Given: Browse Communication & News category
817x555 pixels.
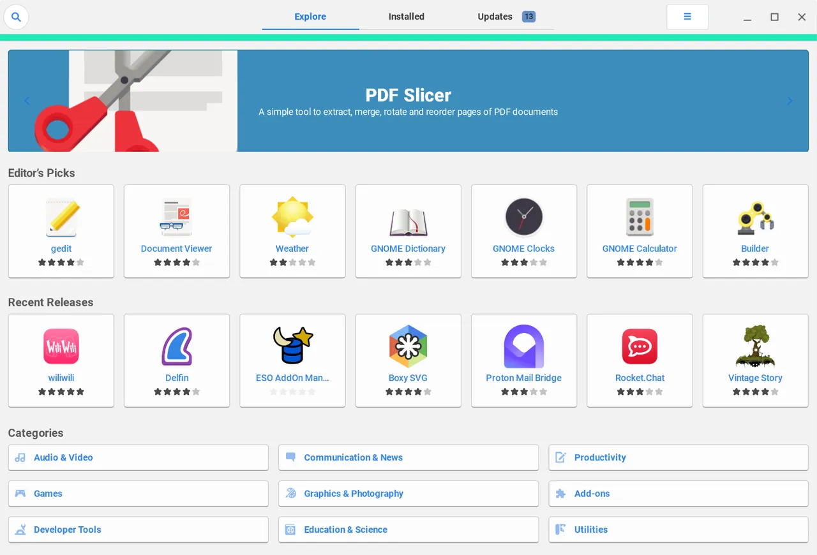Looking at the screenshot, I should pos(408,457).
